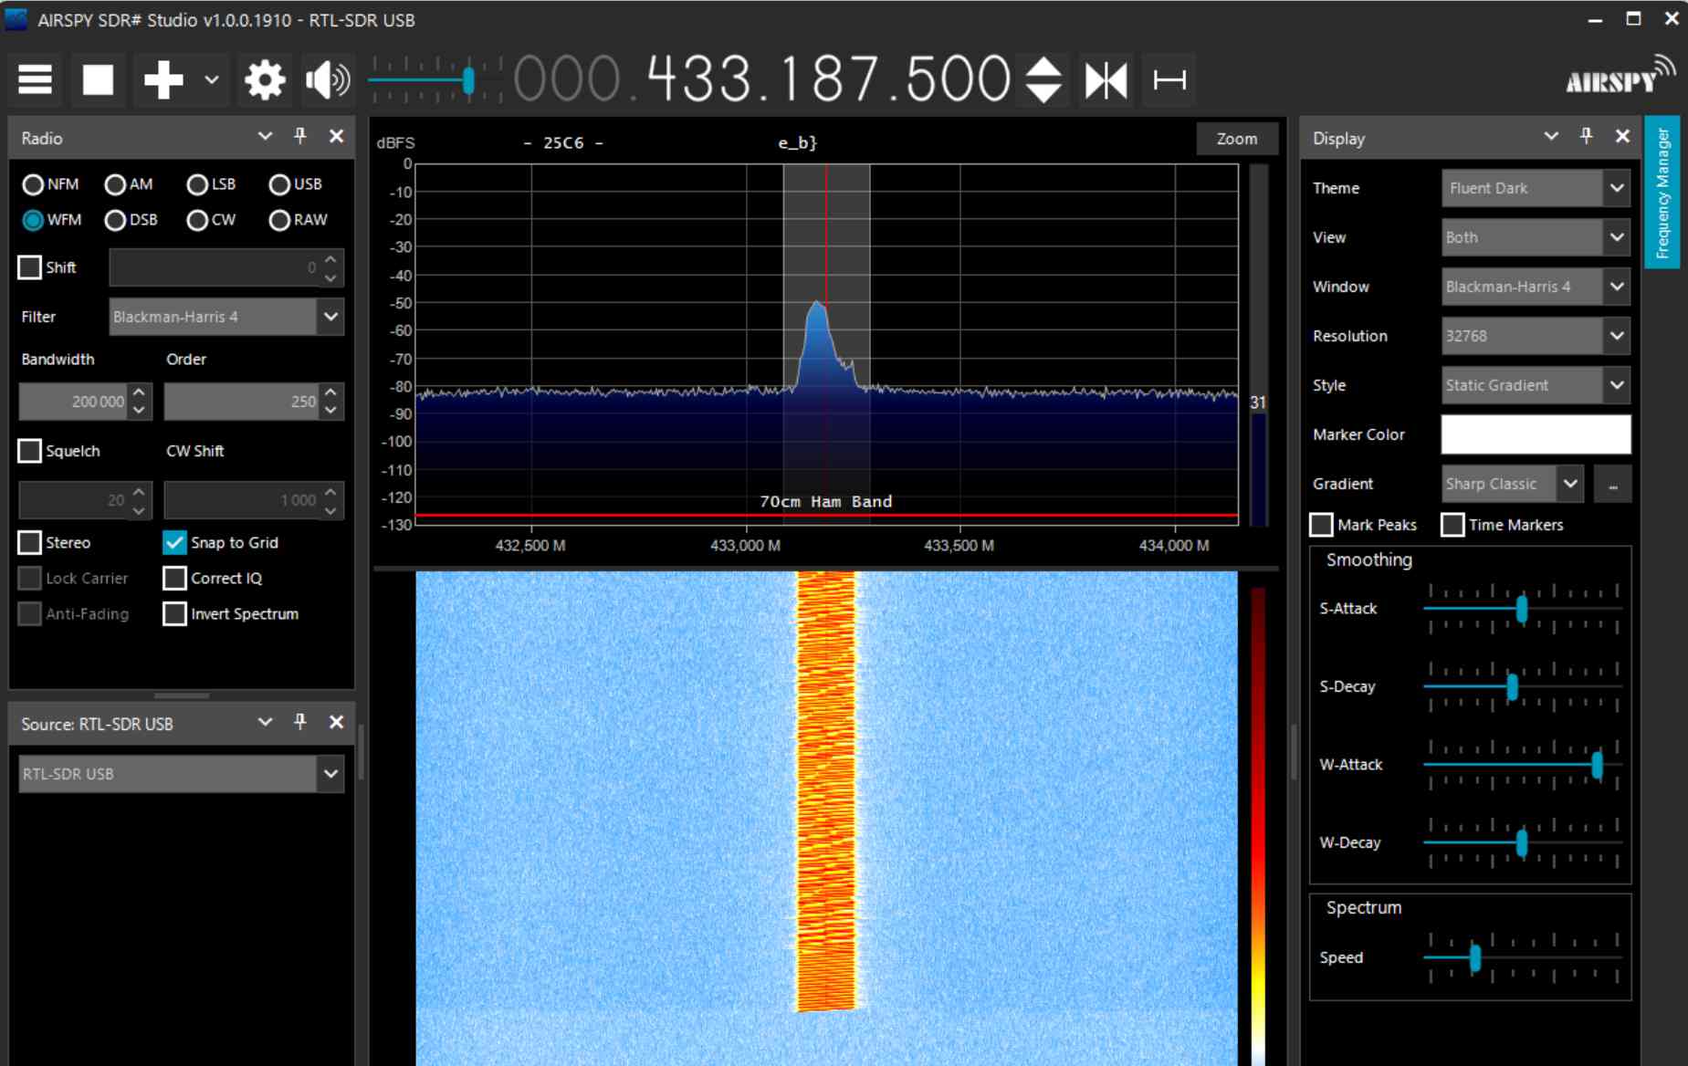The height and width of the screenshot is (1066, 1688).
Task: Close the Source RTL-SDR USB panel
Action: [336, 723]
